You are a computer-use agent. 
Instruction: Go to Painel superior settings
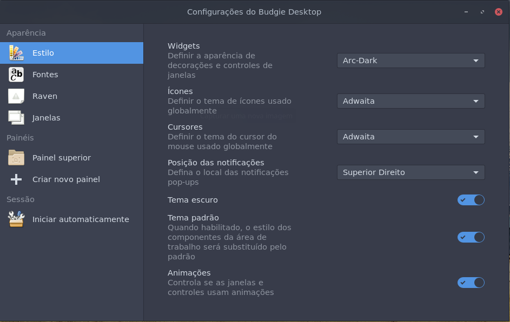[71, 158]
